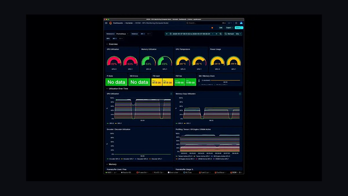Click the P-State No data panel
Screen dimensions: 348x196
(x=116, y=82)
